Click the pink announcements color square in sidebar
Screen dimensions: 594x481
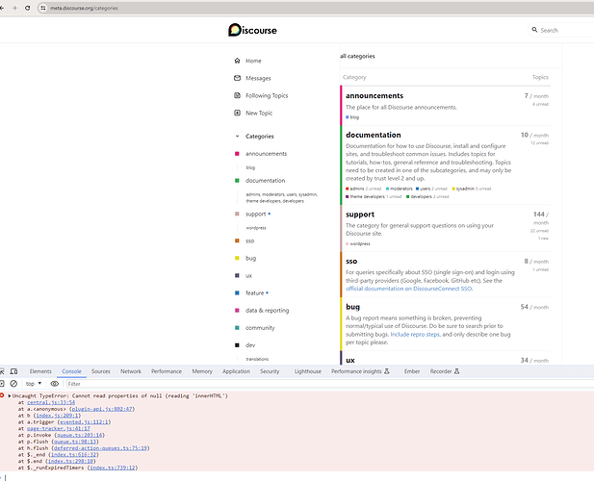tap(237, 154)
